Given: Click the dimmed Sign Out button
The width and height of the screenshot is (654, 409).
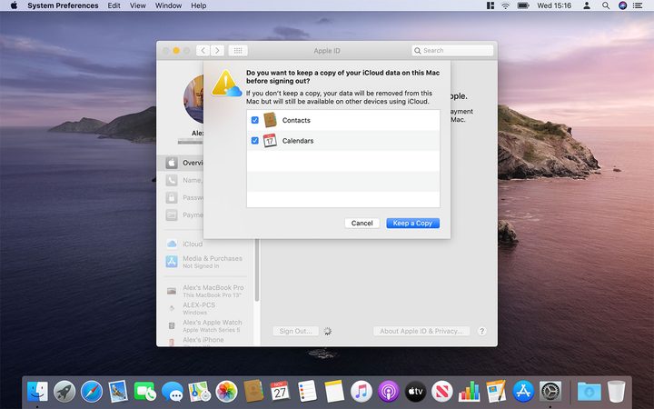Looking at the screenshot, I should point(296,331).
